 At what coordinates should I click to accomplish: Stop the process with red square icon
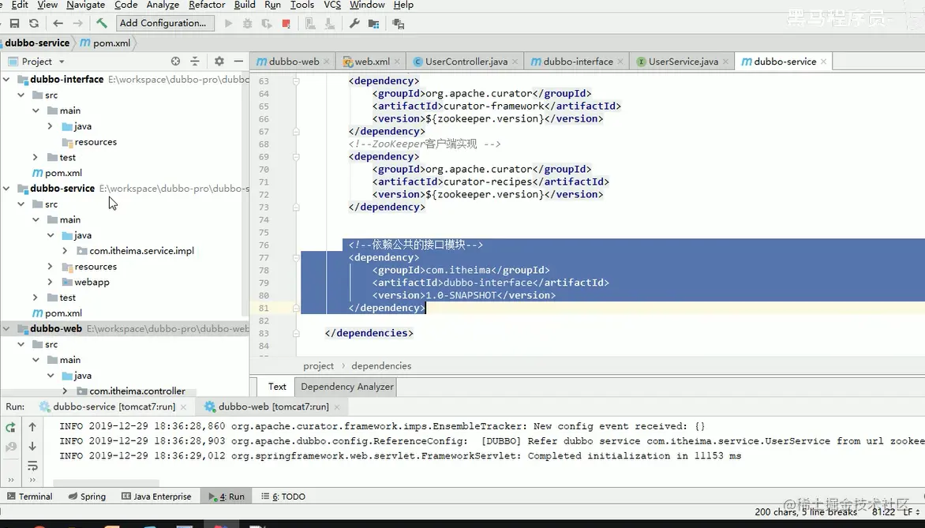pos(286,24)
